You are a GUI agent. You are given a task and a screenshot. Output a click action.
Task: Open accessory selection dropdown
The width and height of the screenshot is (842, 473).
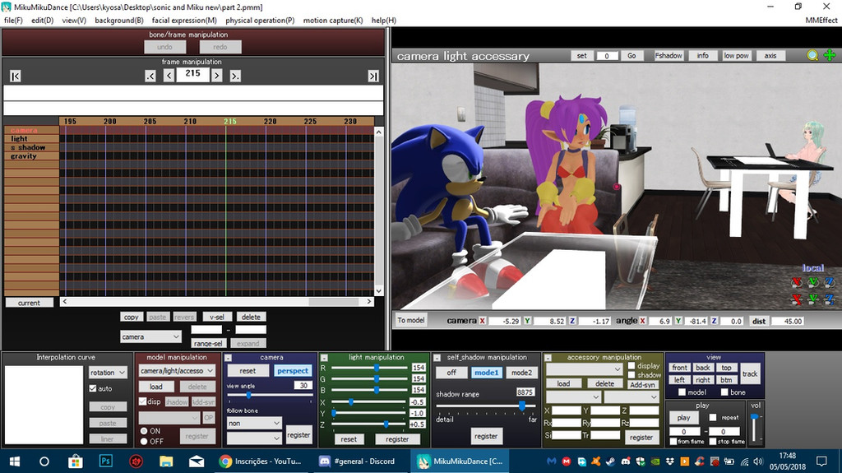pos(585,369)
